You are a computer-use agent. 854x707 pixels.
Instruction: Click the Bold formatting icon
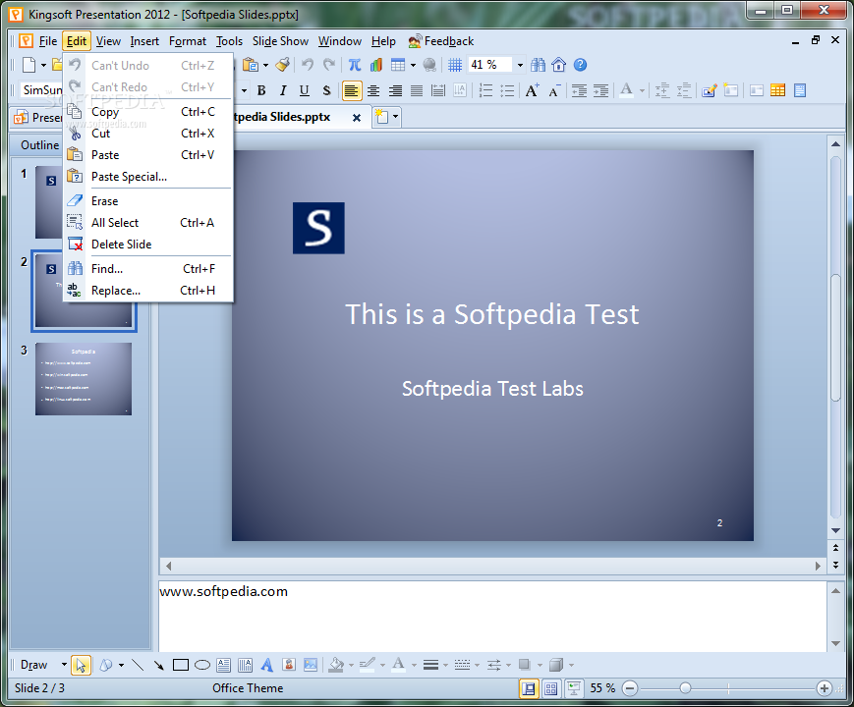tap(261, 90)
